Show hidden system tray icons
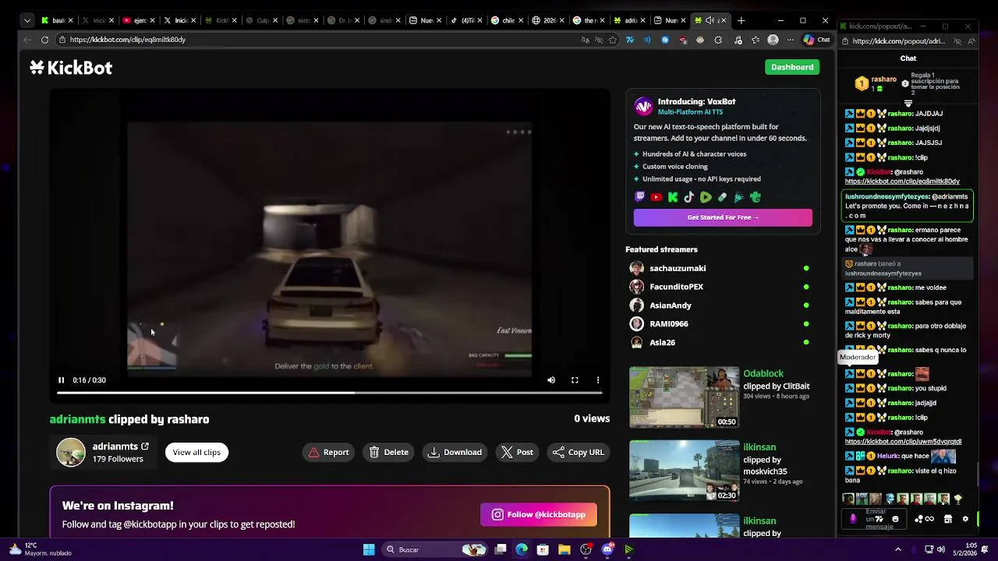This screenshot has height=561, width=998. [897, 549]
